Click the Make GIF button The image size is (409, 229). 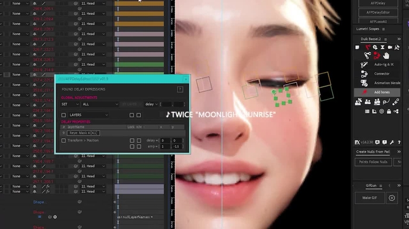coord(370,198)
